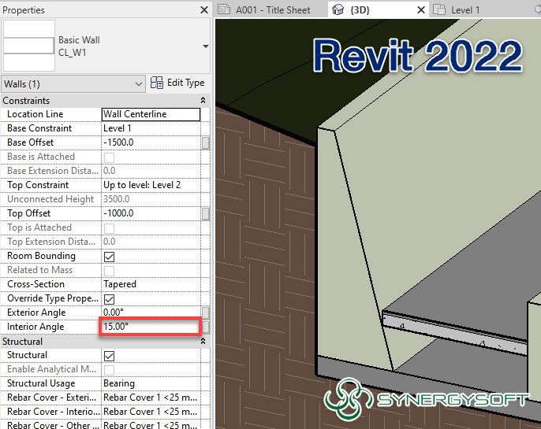The height and width of the screenshot is (429, 541).
Task: Click the Base Constraint Level 1 value
Action: pyautogui.click(x=151, y=128)
